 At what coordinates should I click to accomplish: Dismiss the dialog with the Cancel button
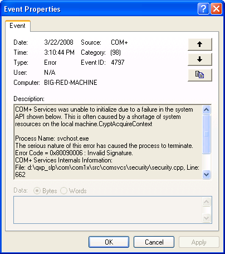[154, 242]
